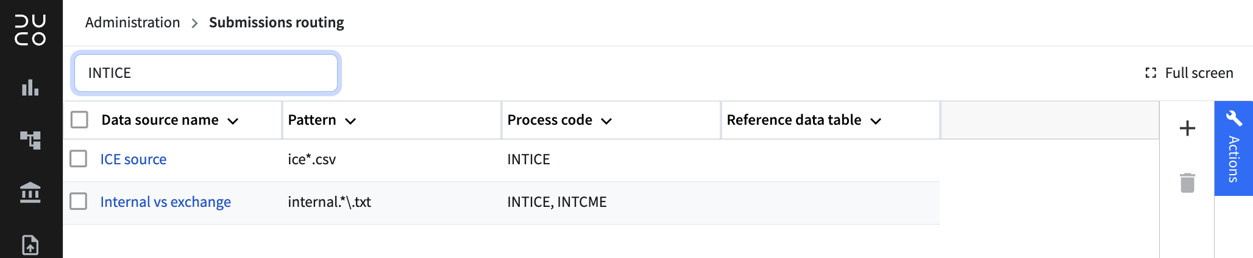The image size is (1253, 258).
Task: Go to Administration breadcrumb
Action: coord(133,23)
